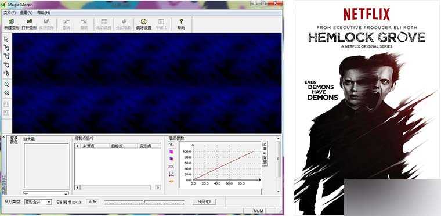
Task: Click the 预览 preview button
Action: click(204, 201)
